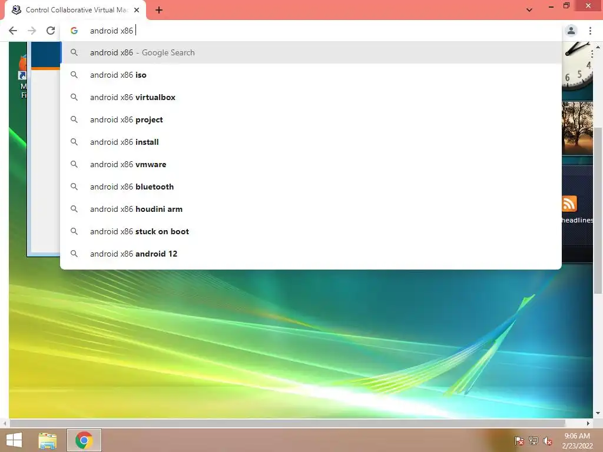Select 'android x86 vmware' suggestion
Viewport: 603px width, 452px height.
tap(311, 164)
